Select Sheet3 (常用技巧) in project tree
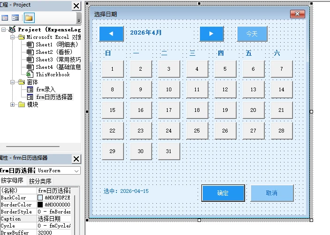The image size is (330, 235). pos(58,59)
